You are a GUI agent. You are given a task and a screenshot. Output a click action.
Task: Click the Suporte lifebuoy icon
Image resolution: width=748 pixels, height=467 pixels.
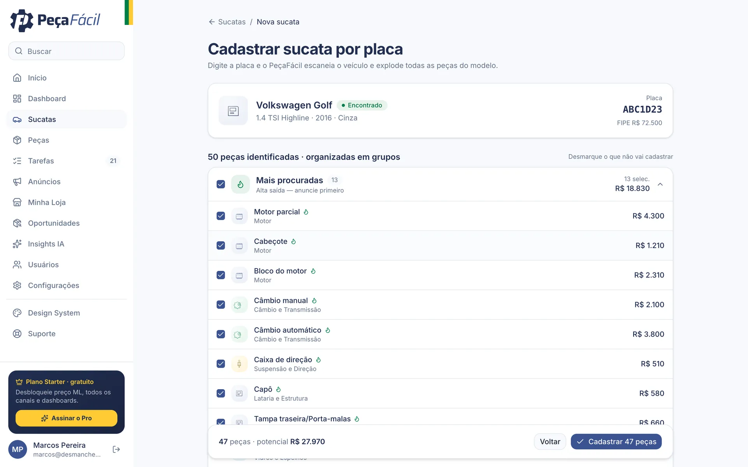point(17,334)
